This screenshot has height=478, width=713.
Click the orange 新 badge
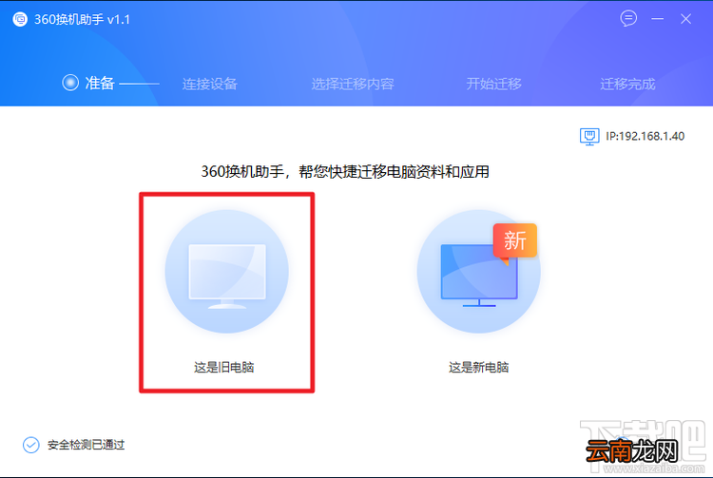pyautogui.click(x=514, y=241)
